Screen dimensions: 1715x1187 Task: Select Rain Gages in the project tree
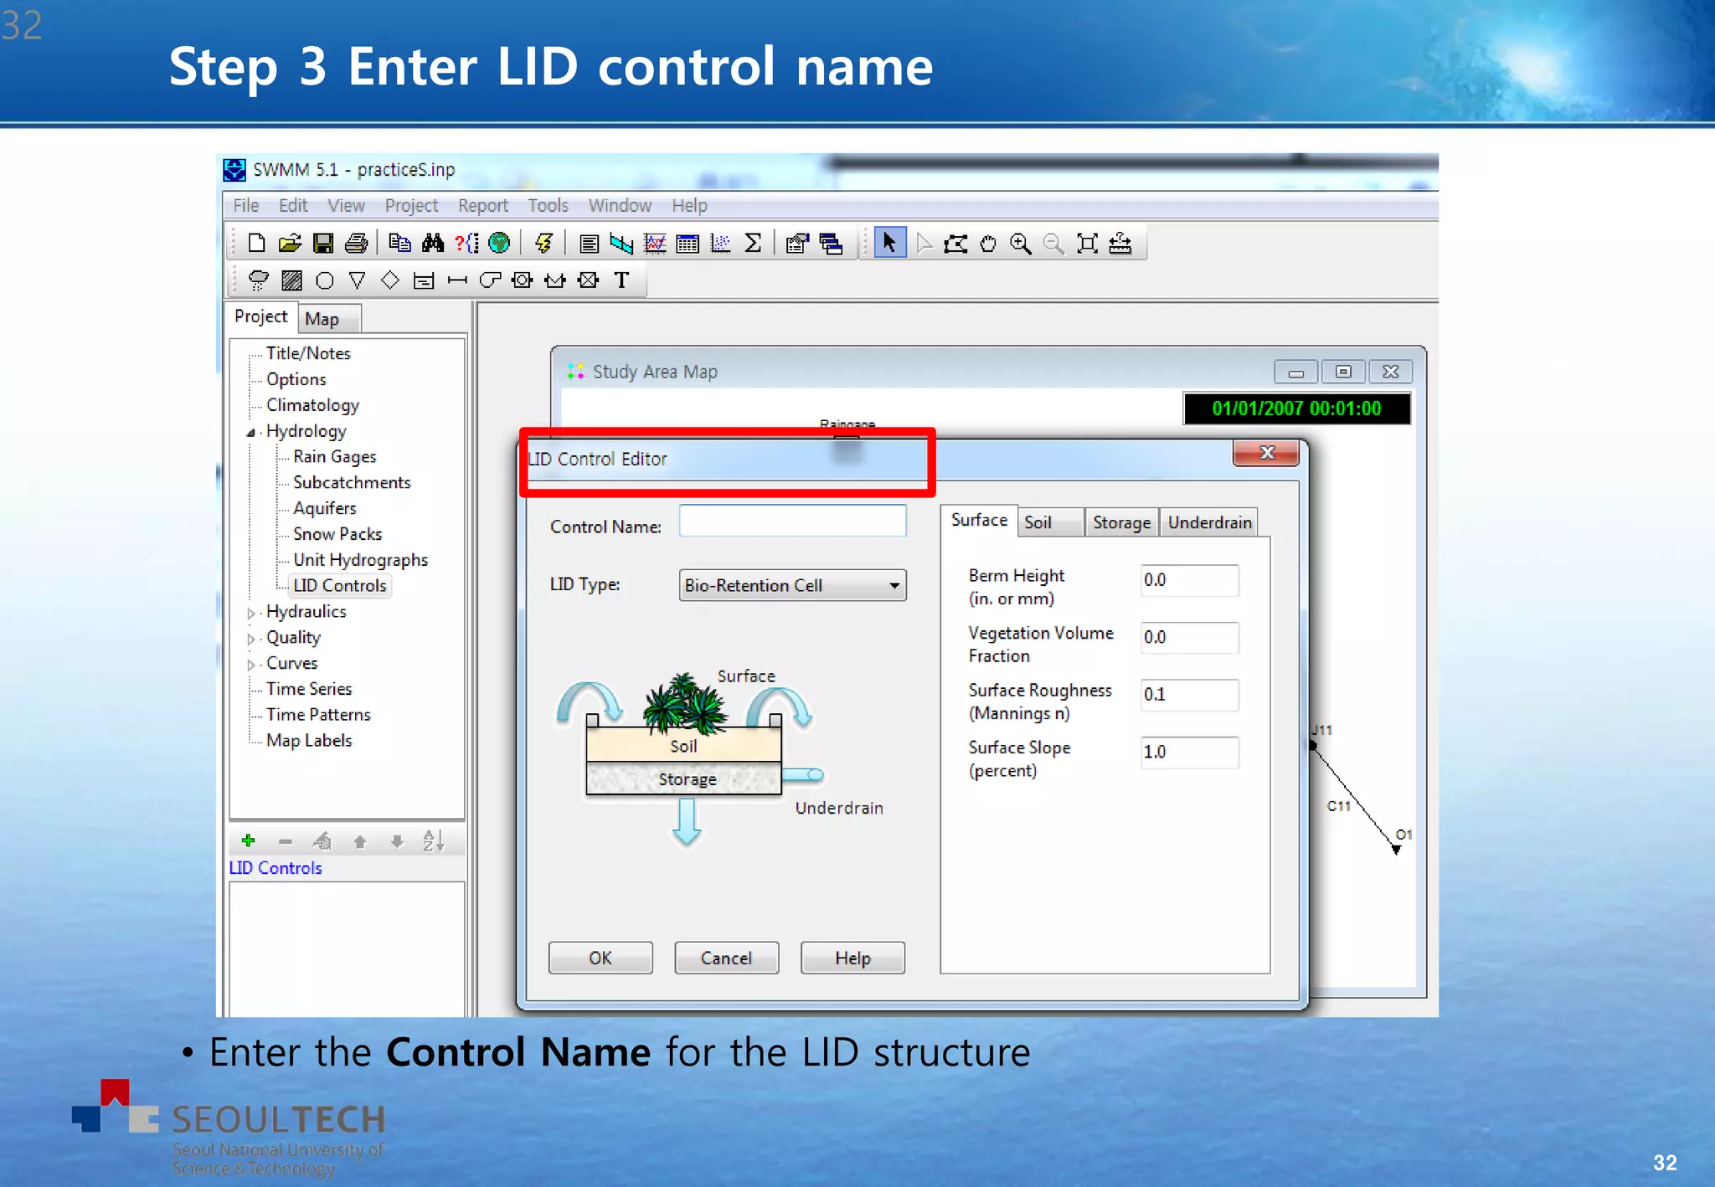[x=334, y=457]
